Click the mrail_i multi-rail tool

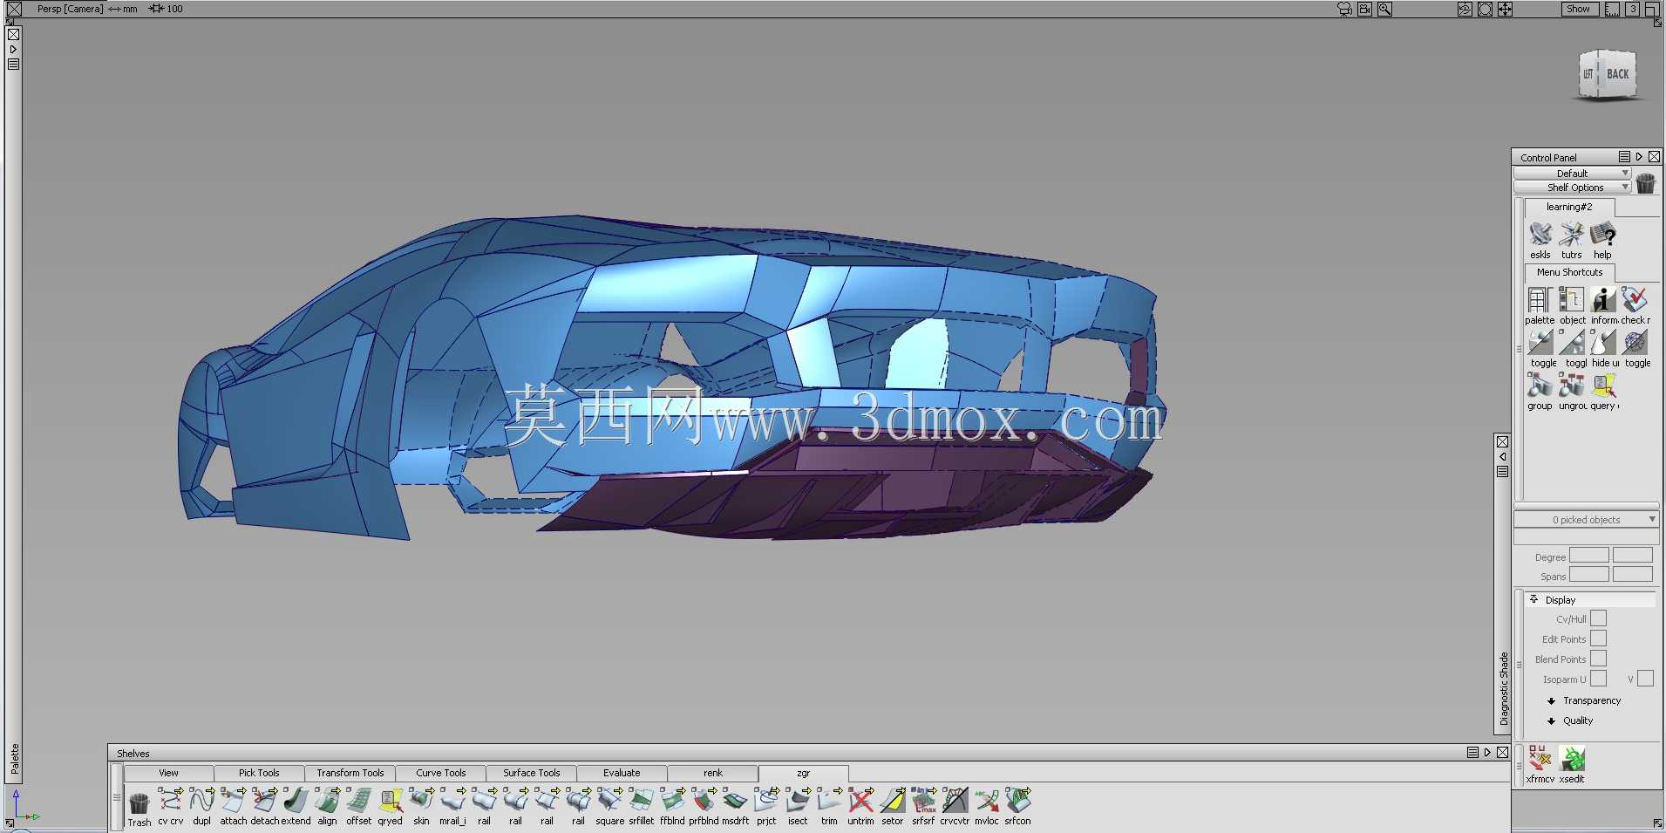tap(453, 800)
